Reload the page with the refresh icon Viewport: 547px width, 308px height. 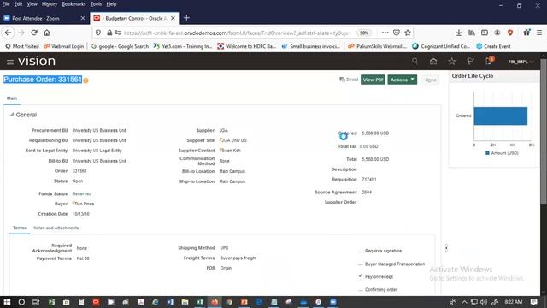click(x=34, y=33)
